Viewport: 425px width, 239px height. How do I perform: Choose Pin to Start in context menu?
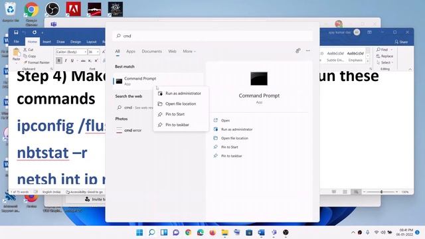tap(181, 114)
